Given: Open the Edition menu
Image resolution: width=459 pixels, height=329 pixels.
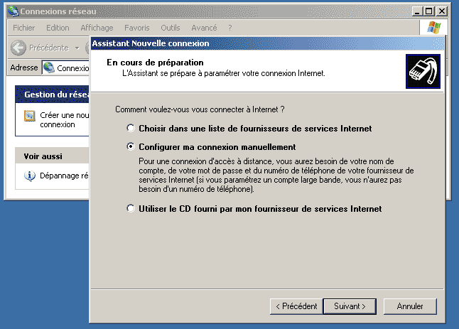Looking at the screenshot, I should pyautogui.click(x=58, y=28).
